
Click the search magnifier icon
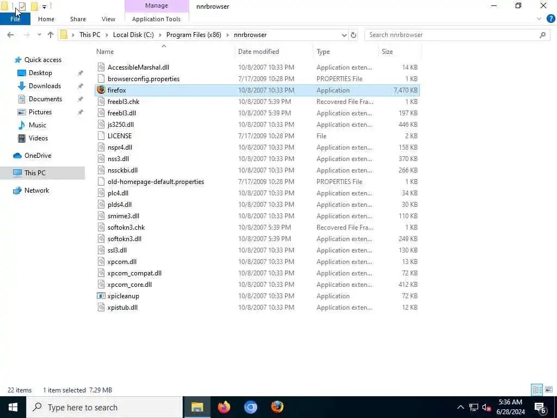point(542,35)
